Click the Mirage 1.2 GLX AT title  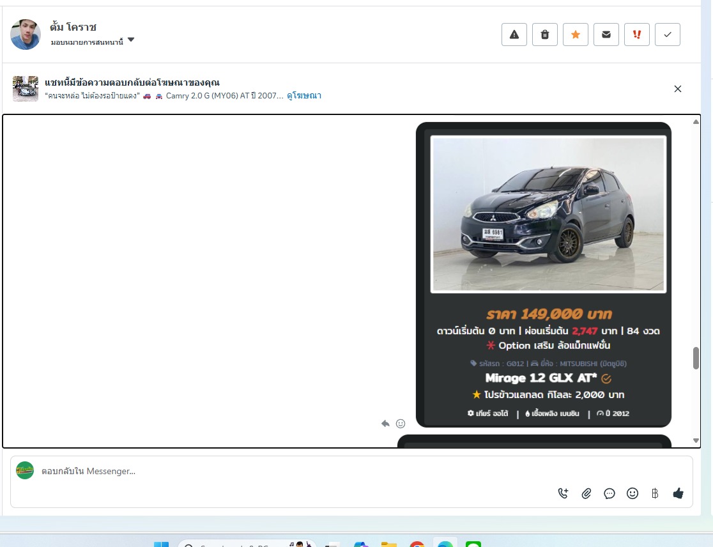(540, 378)
